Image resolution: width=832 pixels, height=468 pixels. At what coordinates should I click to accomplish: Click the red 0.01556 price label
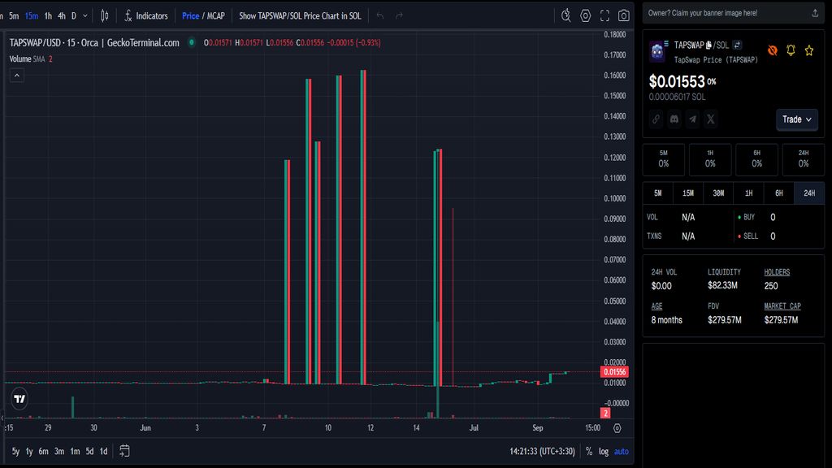tap(614, 372)
